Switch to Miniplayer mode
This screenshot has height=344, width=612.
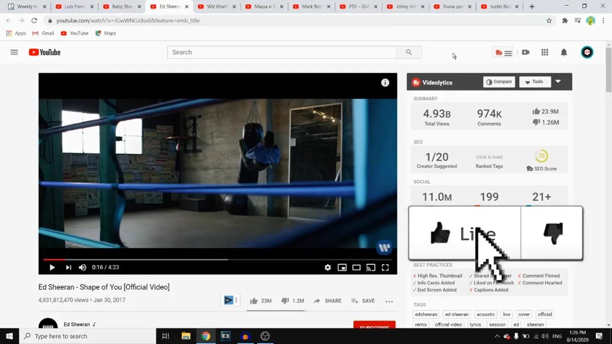342,268
